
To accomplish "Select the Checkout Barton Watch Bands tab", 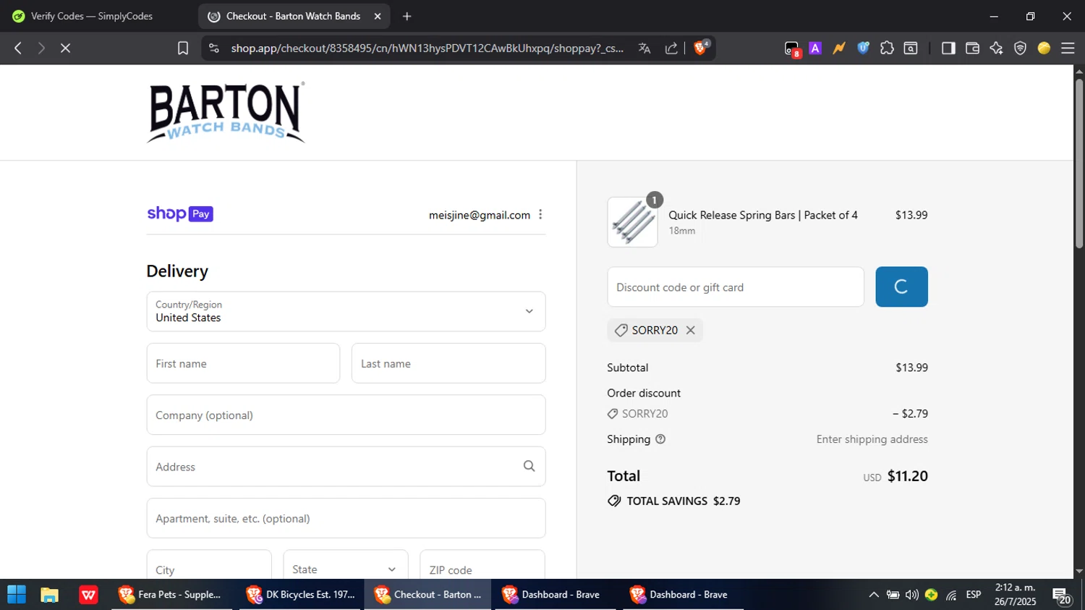I will click(x=293, y=16).
